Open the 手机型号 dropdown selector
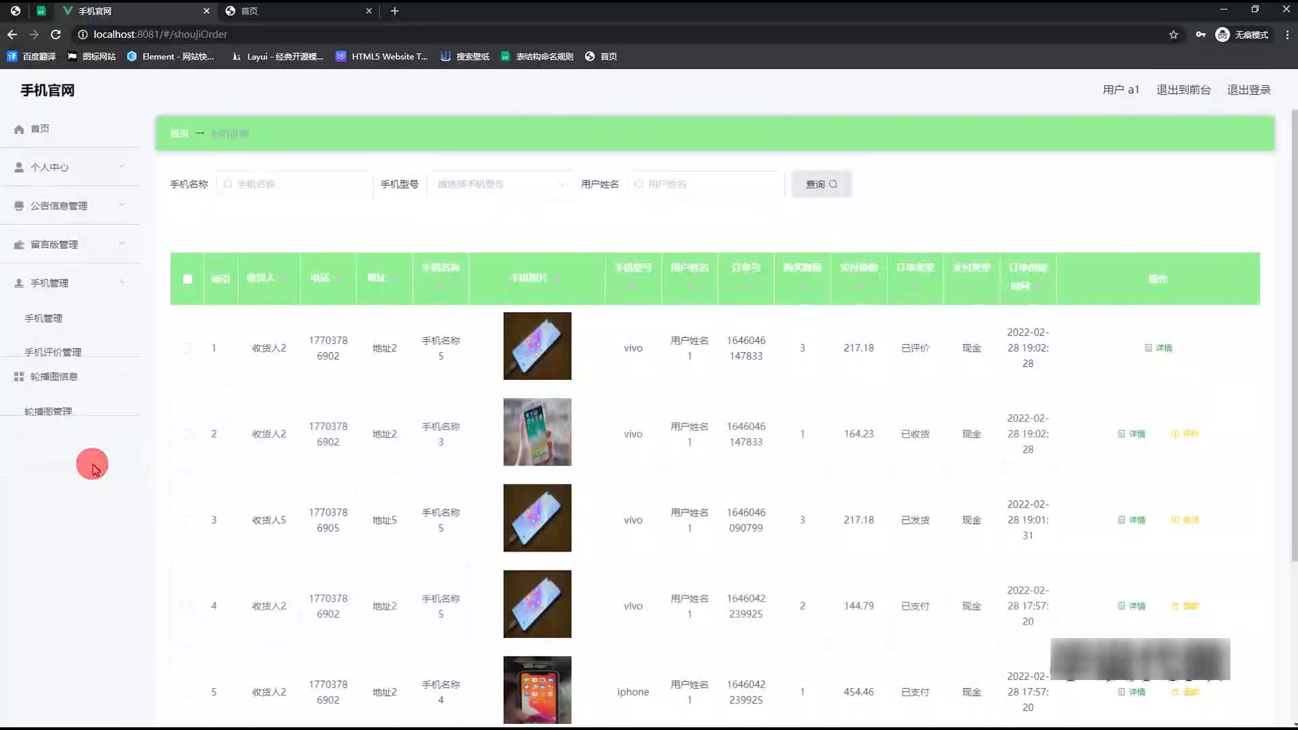The image size is (1298, 730). [x=500, y=184]
